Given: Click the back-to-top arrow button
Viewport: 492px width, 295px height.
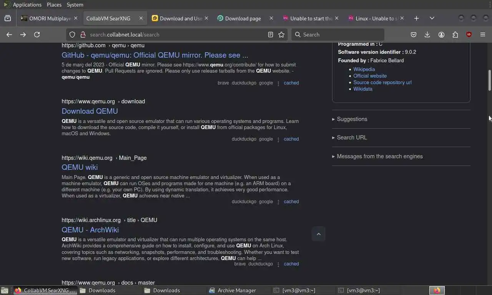Looking at the screenshot, I should [x=318, y=234].
